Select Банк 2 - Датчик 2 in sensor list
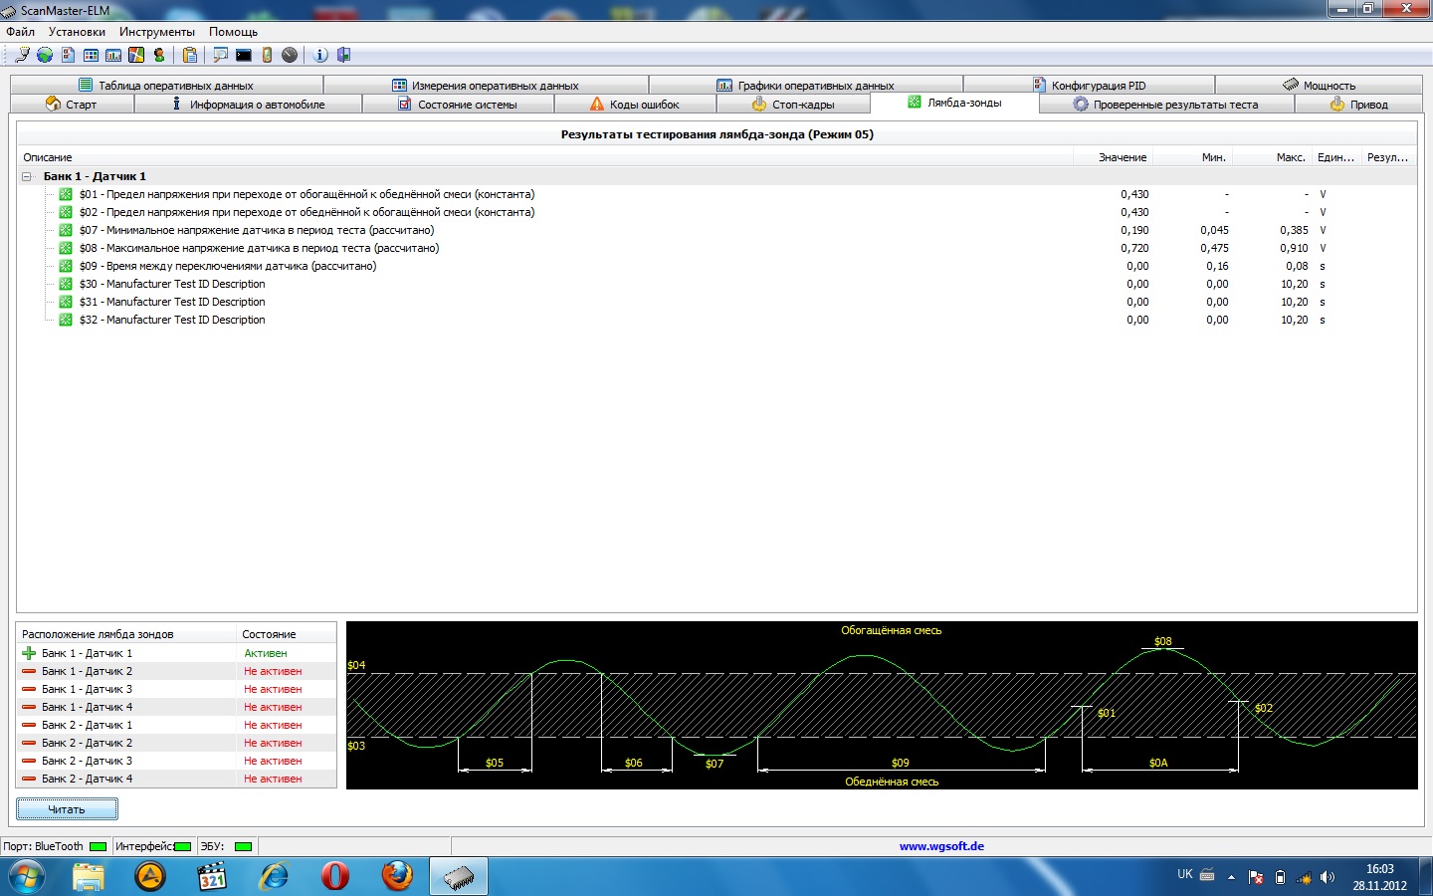The image size is (1433, 896). [x=176, y=743]
